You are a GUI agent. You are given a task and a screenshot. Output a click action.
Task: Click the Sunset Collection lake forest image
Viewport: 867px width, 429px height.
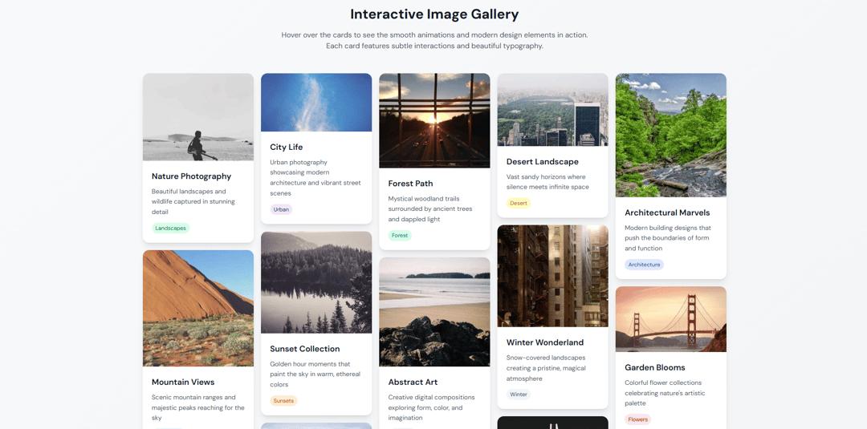click(x=316, y=282)
